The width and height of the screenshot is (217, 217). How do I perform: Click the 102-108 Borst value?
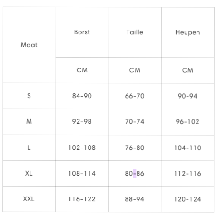pyautogui.click(x=82, y=148)
